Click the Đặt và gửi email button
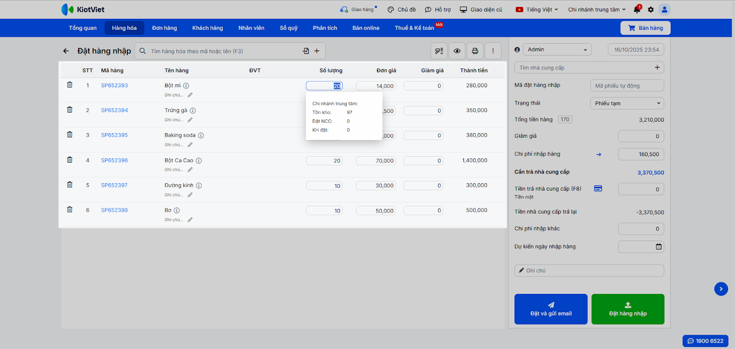This screenshot has height=349, width=735. coord(551,309)
